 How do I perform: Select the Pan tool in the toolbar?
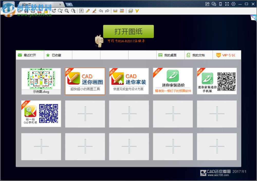point(54,11)
